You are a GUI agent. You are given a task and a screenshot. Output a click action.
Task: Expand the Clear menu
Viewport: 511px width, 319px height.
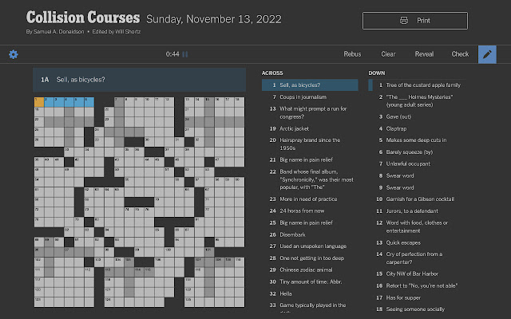click(389, 54)
